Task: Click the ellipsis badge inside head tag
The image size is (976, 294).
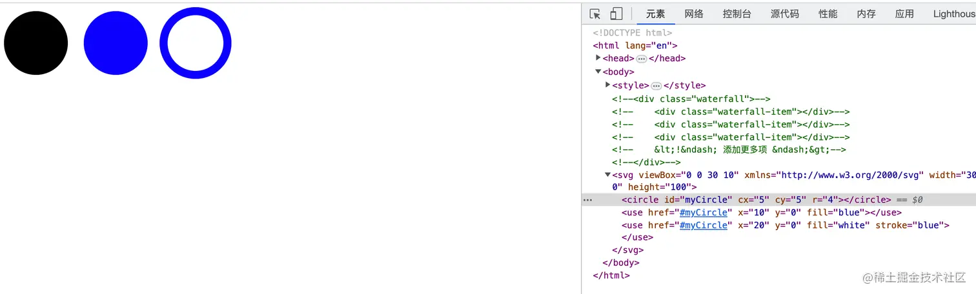Action: (642, 59)
